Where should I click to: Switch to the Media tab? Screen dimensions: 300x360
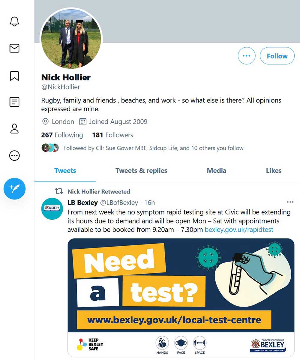pos(216,171)
